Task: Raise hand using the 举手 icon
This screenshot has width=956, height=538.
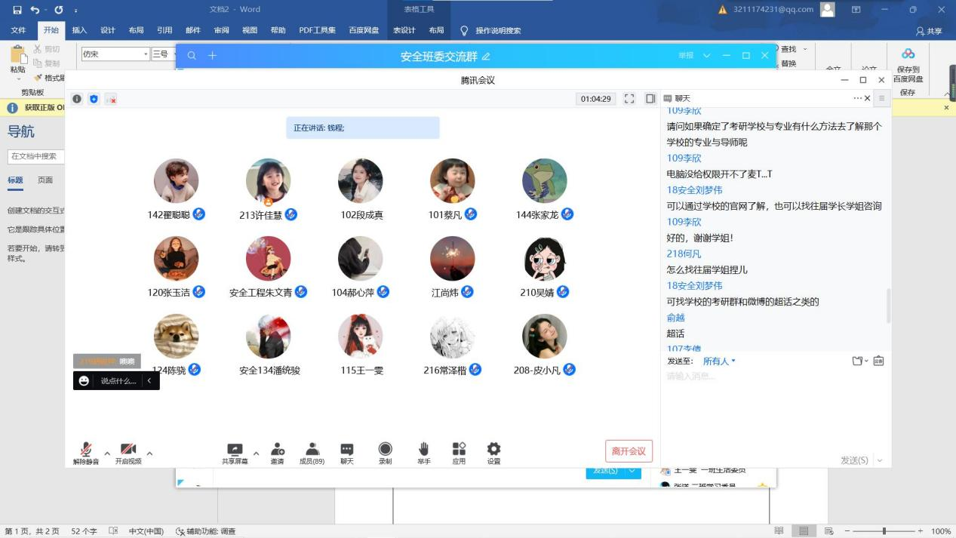Action: (x=424, y=450)
